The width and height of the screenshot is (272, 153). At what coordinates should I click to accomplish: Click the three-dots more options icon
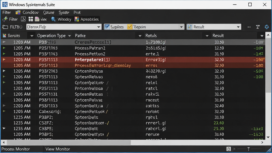coord(249,27)
